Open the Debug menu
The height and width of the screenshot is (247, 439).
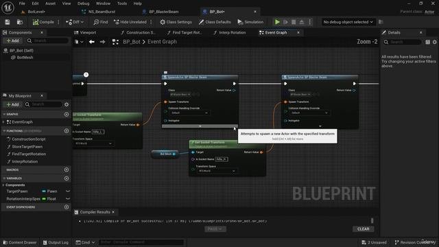coord(83,3)
